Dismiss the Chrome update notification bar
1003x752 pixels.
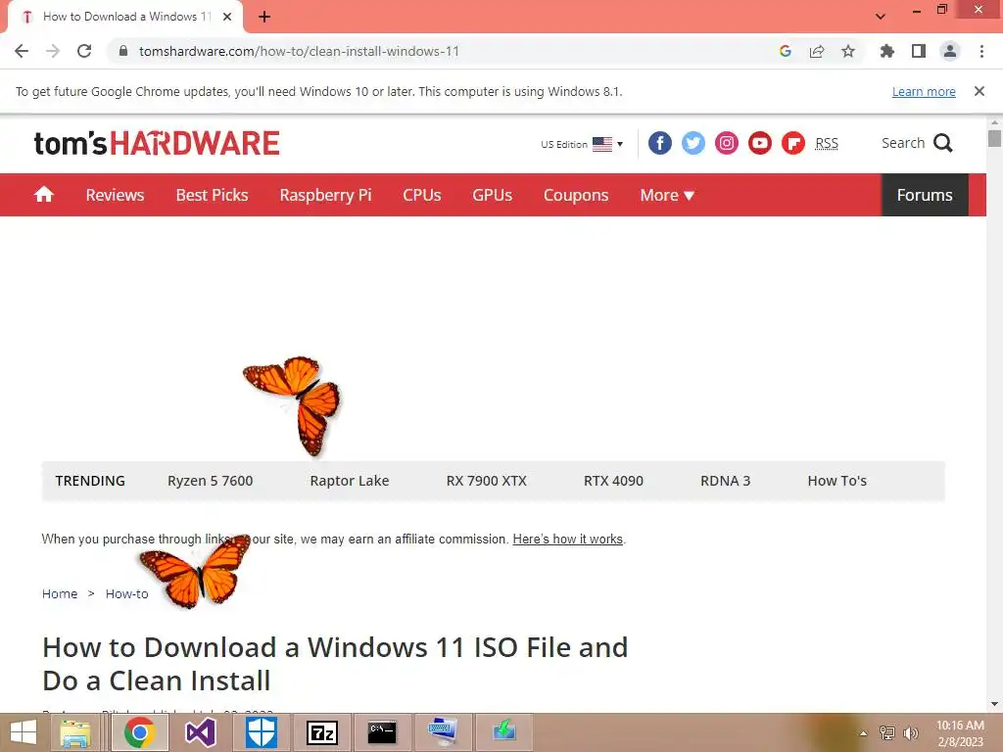pyautogui.click(x=979, y=91)
